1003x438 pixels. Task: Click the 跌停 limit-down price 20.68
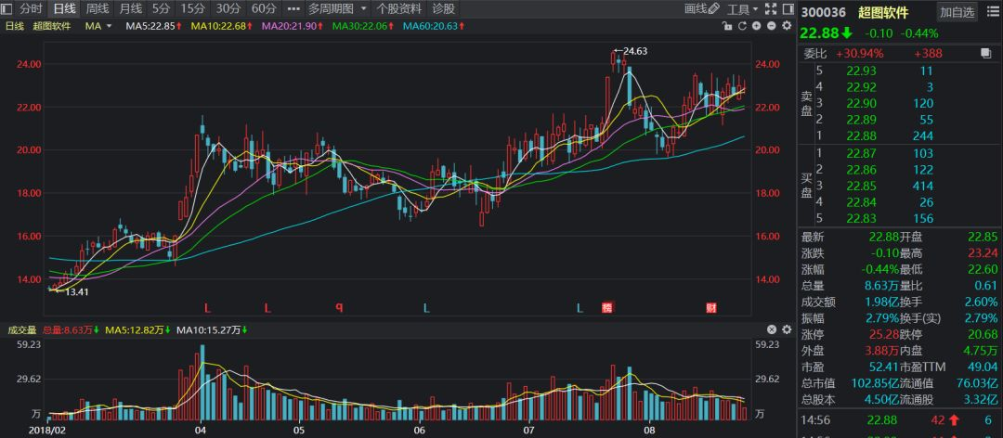point(982,334)
